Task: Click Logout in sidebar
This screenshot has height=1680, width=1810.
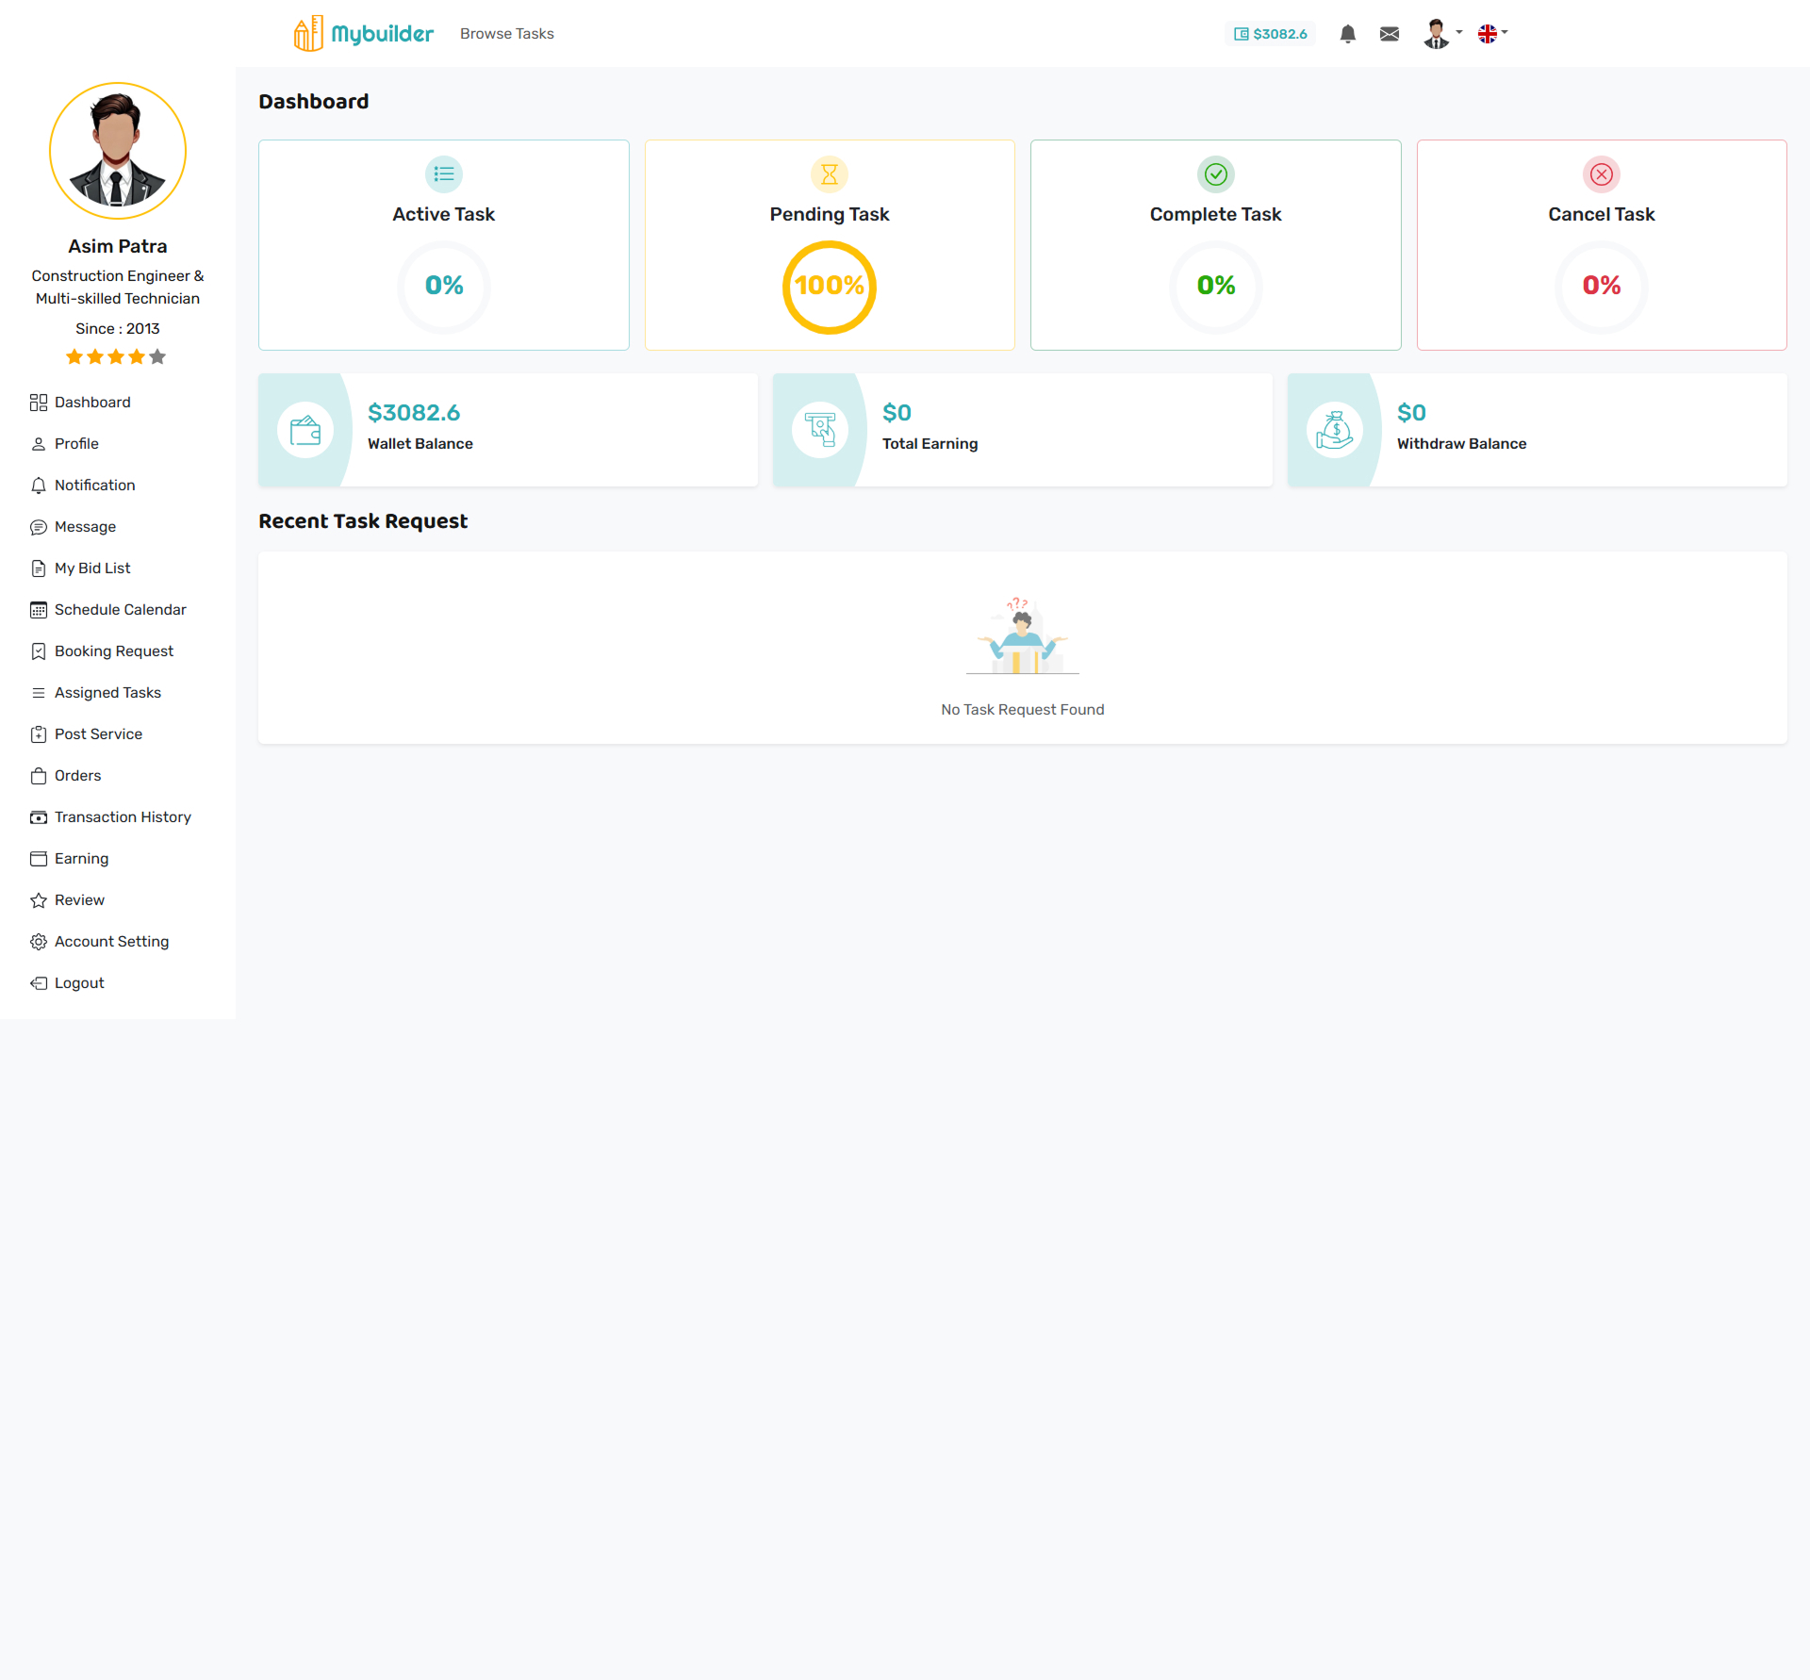Action: pos(79,983)
